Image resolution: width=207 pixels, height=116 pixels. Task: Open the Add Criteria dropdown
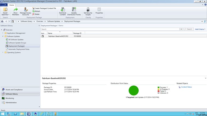[200, 29]
